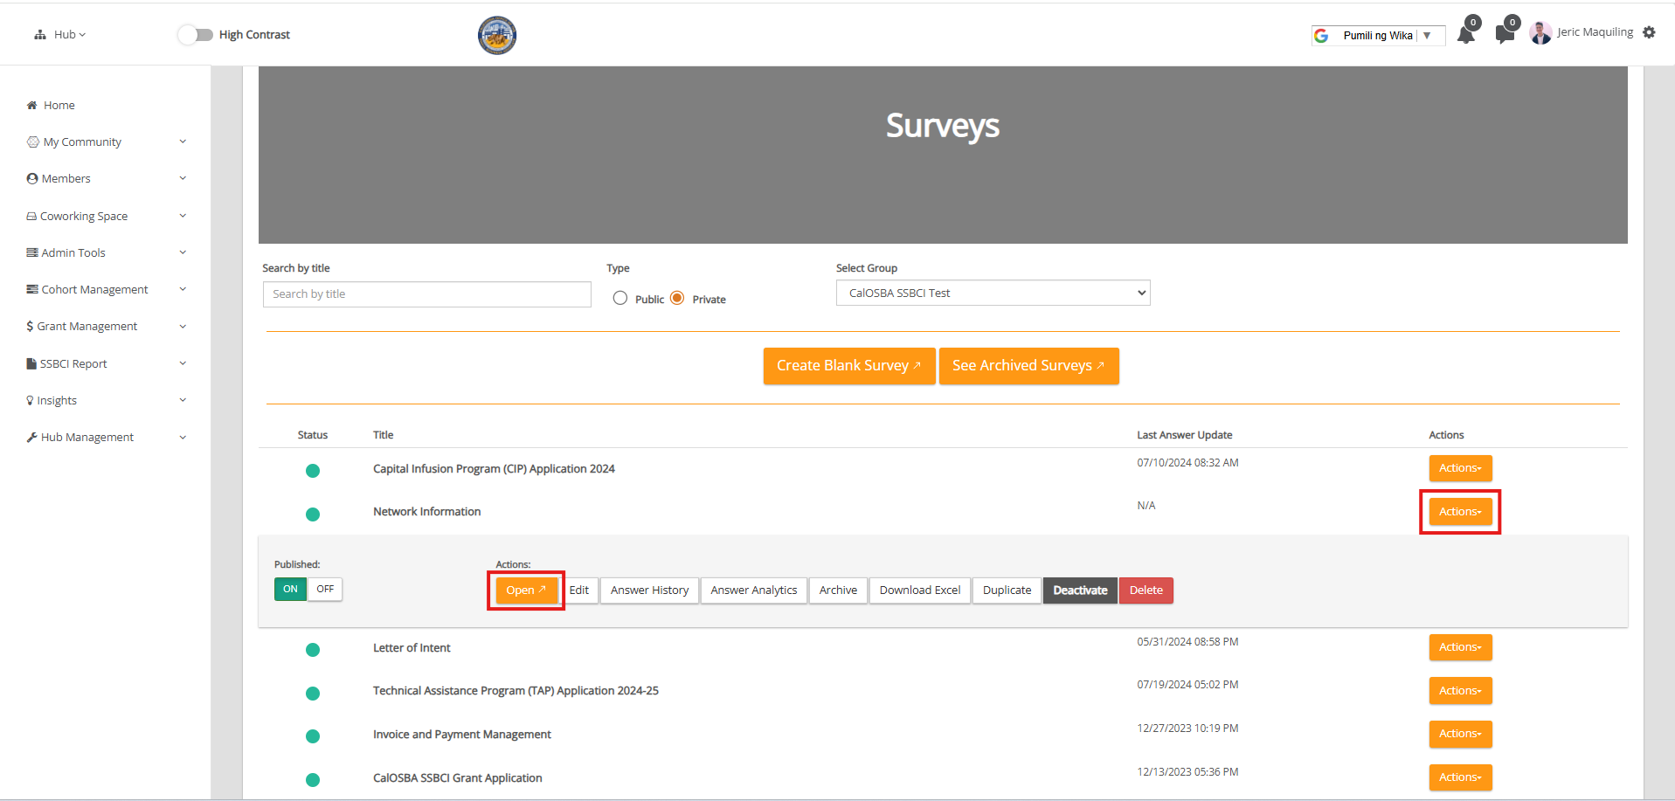The image size is (1675, 801).
Task: Expand the Cohort Management chevron
Action: [x=183, y=289]
